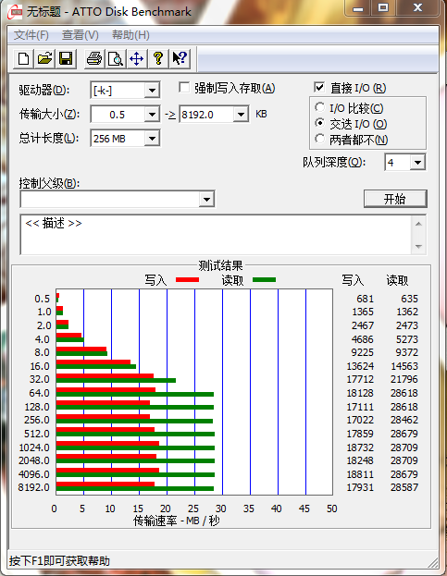Viewport: 447px width, 576px height.
Task: Open the 帮助(H) menu
Action: point(130,35)
